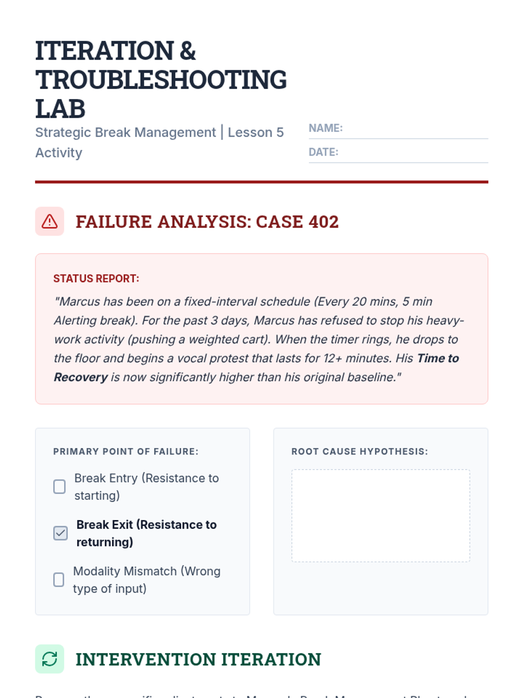Click the Break Exit (Resistance to returning) label

pyautogui.click(x=146, y=533)
